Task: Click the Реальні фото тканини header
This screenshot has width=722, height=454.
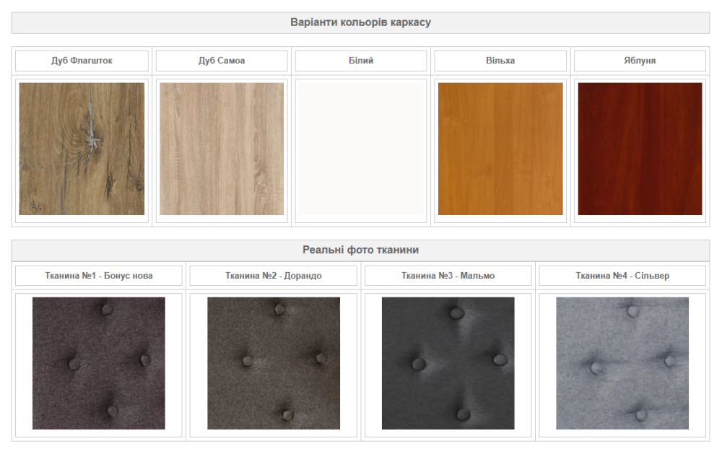Action: point(360,250)
